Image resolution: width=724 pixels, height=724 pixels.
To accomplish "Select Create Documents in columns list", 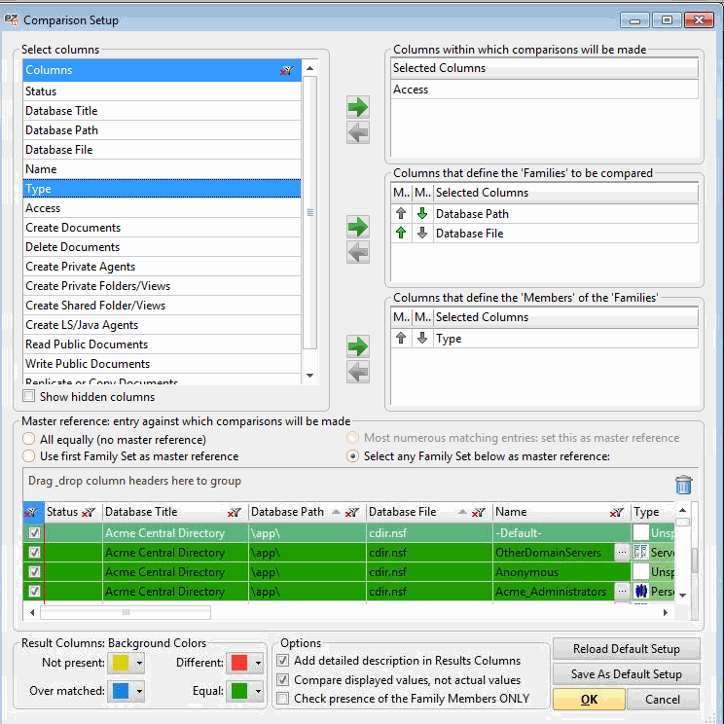I will pyautogui.click(x=73, y=228).
